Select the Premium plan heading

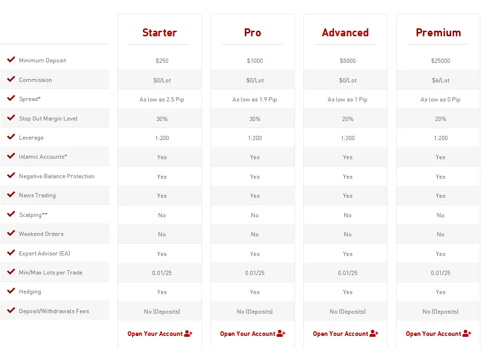click(x=438, y=33)
